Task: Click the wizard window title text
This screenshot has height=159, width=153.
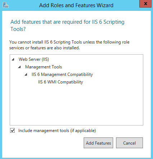Action: click(x=76, y=5)
